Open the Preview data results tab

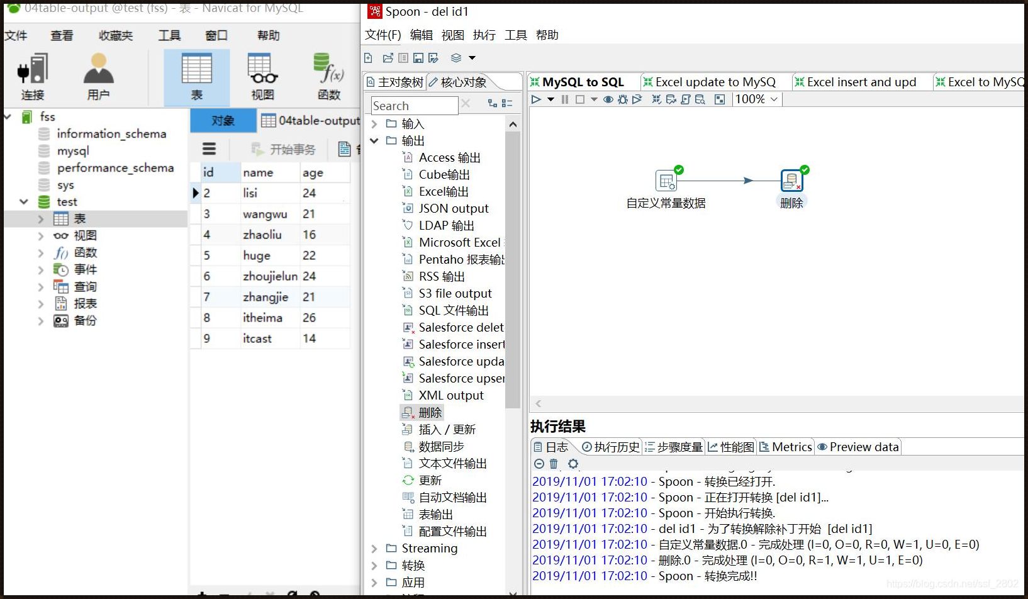pyautogui.click(x=858, y=447)
